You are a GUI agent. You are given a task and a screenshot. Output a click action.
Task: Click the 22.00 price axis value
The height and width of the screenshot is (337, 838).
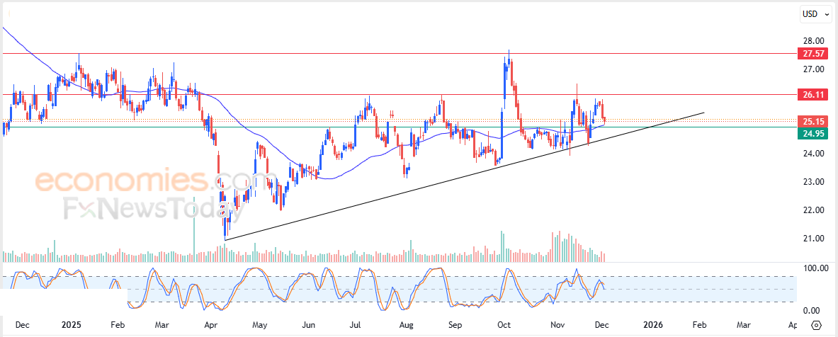click(812, 210)
